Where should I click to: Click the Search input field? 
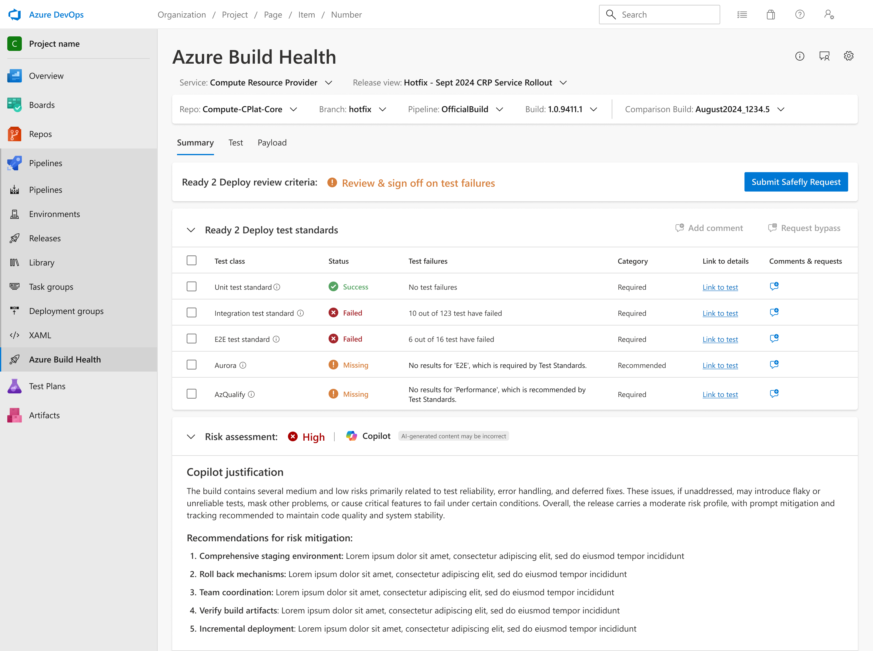659,15
